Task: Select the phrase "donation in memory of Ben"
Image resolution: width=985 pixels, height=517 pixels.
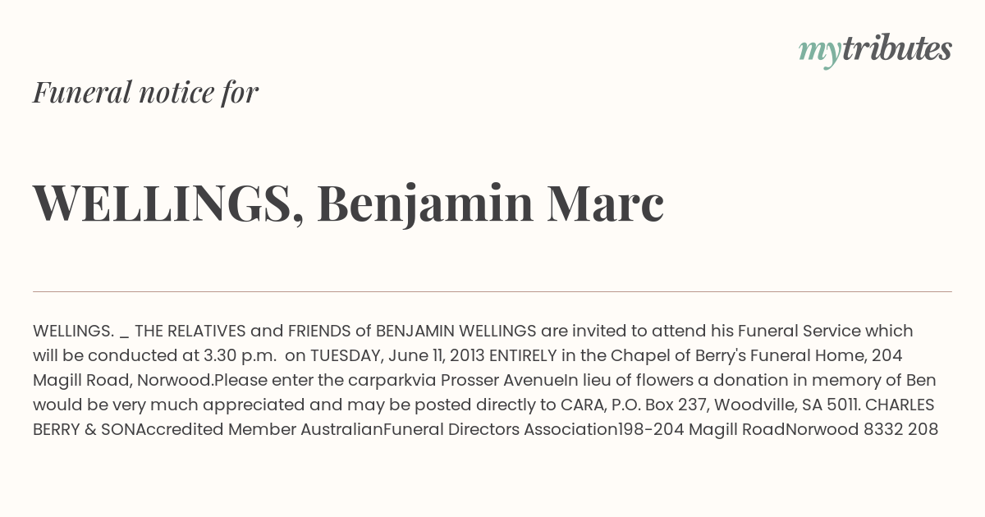Action: [825, 381]
